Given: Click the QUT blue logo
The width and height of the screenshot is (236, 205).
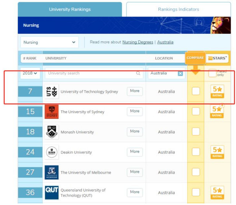Looking at the screenshot, I should [x=52, y=192].
